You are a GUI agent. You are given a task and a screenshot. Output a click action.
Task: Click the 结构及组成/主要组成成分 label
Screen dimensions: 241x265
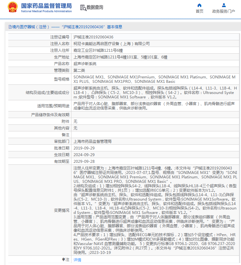[48, 93]
